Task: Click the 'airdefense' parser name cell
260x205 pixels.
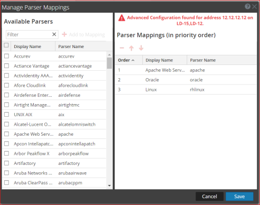Action: point(69,95)
